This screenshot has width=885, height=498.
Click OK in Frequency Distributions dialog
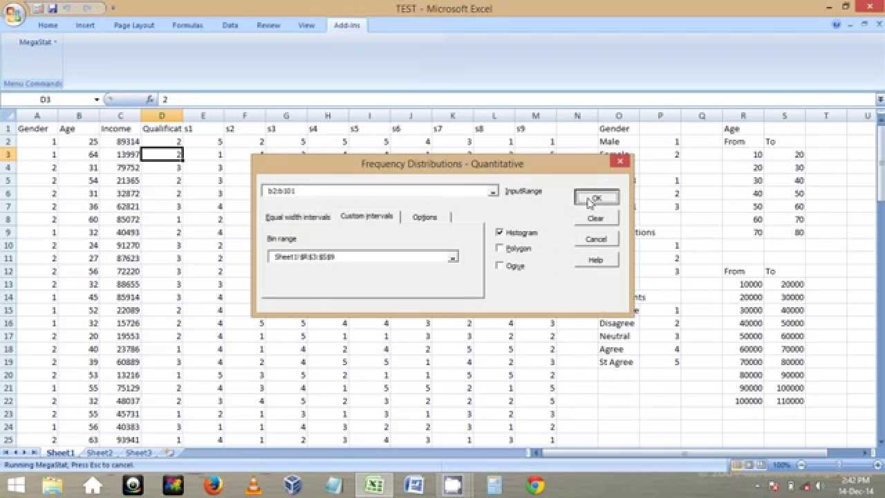597,198
